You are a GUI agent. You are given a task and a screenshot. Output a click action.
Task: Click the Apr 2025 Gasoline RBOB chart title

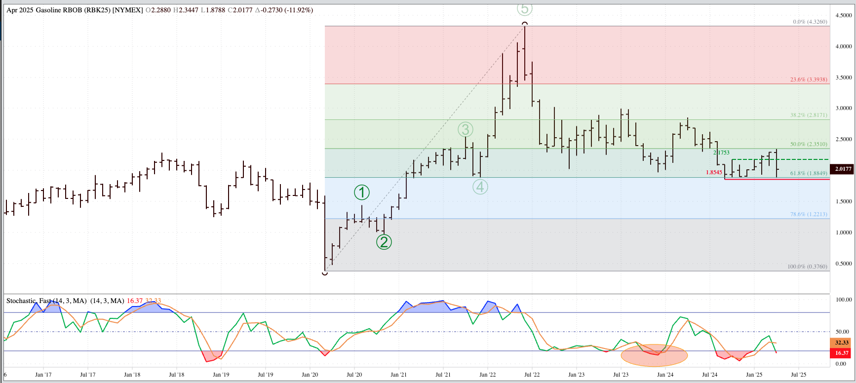pyautogui.click(x=74, y=10)
